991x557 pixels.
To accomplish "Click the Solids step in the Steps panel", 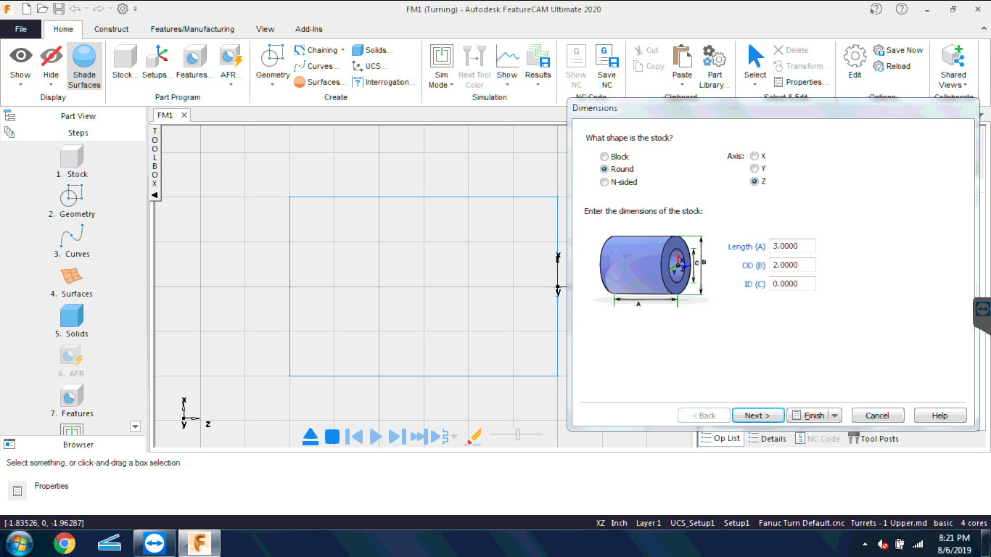I will [x=72, y=321].
